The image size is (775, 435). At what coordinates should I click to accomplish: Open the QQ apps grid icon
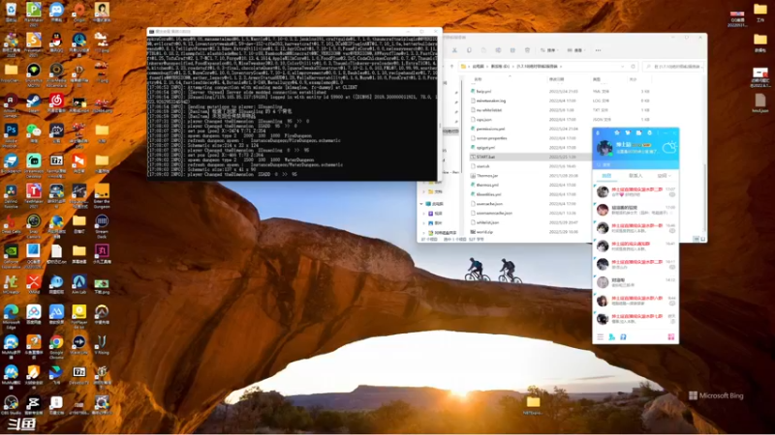(x=670, y=336)
